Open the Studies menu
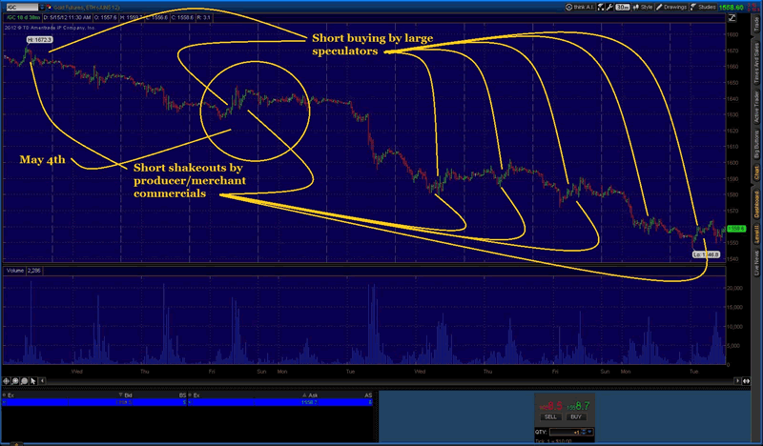763x446 pixels. click(x=703, y=8)
